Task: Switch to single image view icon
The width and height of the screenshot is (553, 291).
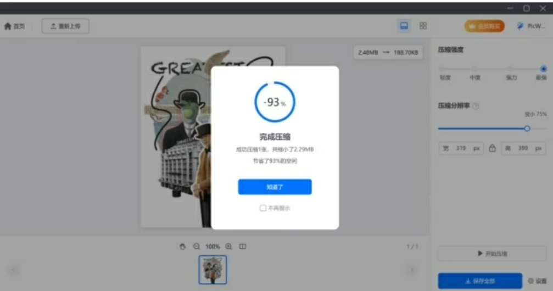Action: point(404,26)
